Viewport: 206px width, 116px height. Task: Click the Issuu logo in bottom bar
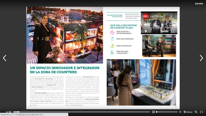(x=189, y=112)
